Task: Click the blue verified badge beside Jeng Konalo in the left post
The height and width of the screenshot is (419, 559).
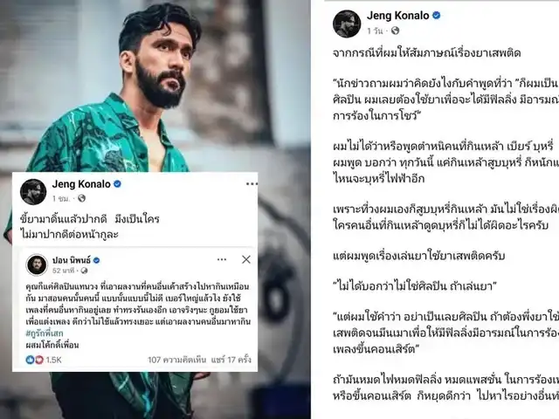Action: (x=117, y=184)
